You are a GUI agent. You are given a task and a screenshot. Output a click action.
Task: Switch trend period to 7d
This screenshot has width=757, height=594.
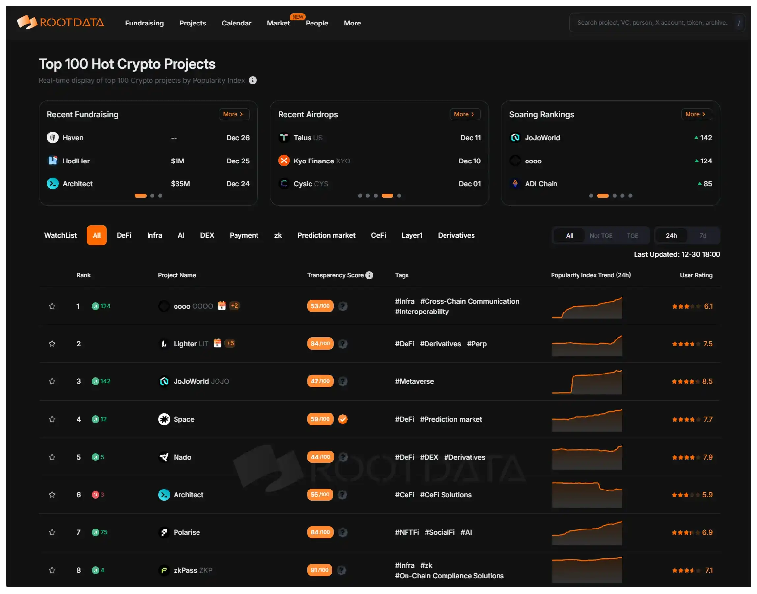coord(702,236)
